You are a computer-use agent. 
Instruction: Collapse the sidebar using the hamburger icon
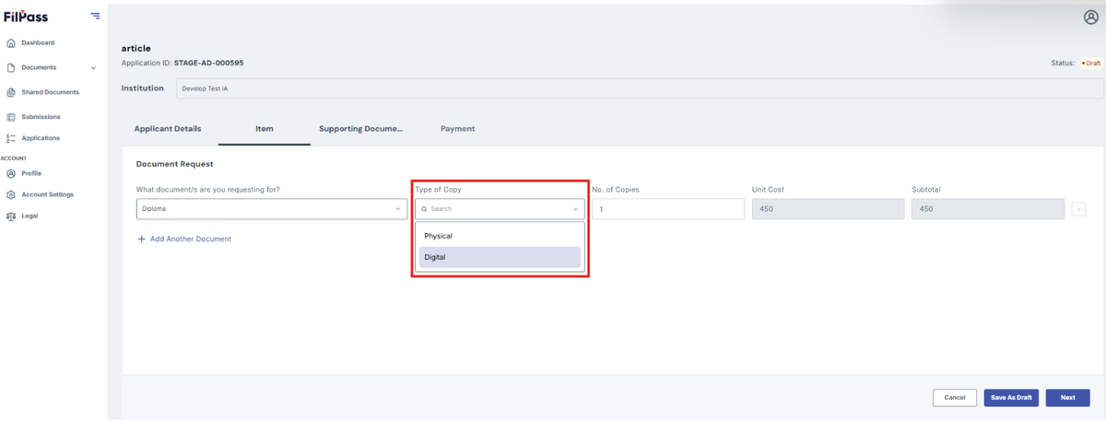point(95,16)
